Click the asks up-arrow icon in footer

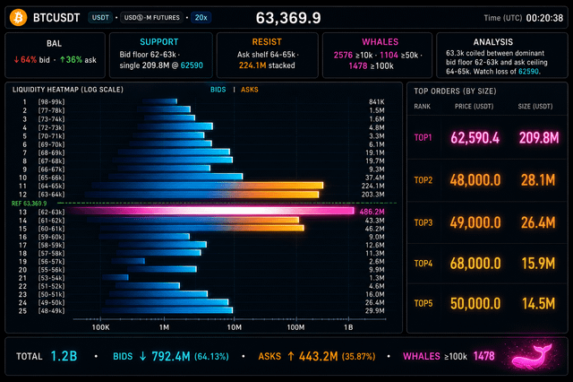tap(291, 356)
